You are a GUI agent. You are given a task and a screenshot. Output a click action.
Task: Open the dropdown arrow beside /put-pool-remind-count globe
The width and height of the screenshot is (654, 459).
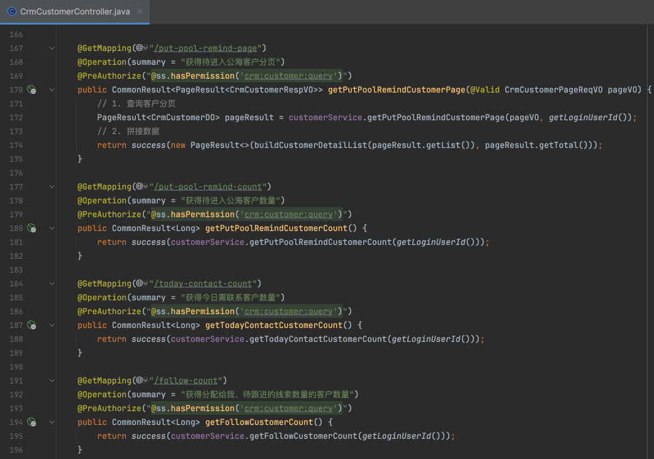click(146, 187)
